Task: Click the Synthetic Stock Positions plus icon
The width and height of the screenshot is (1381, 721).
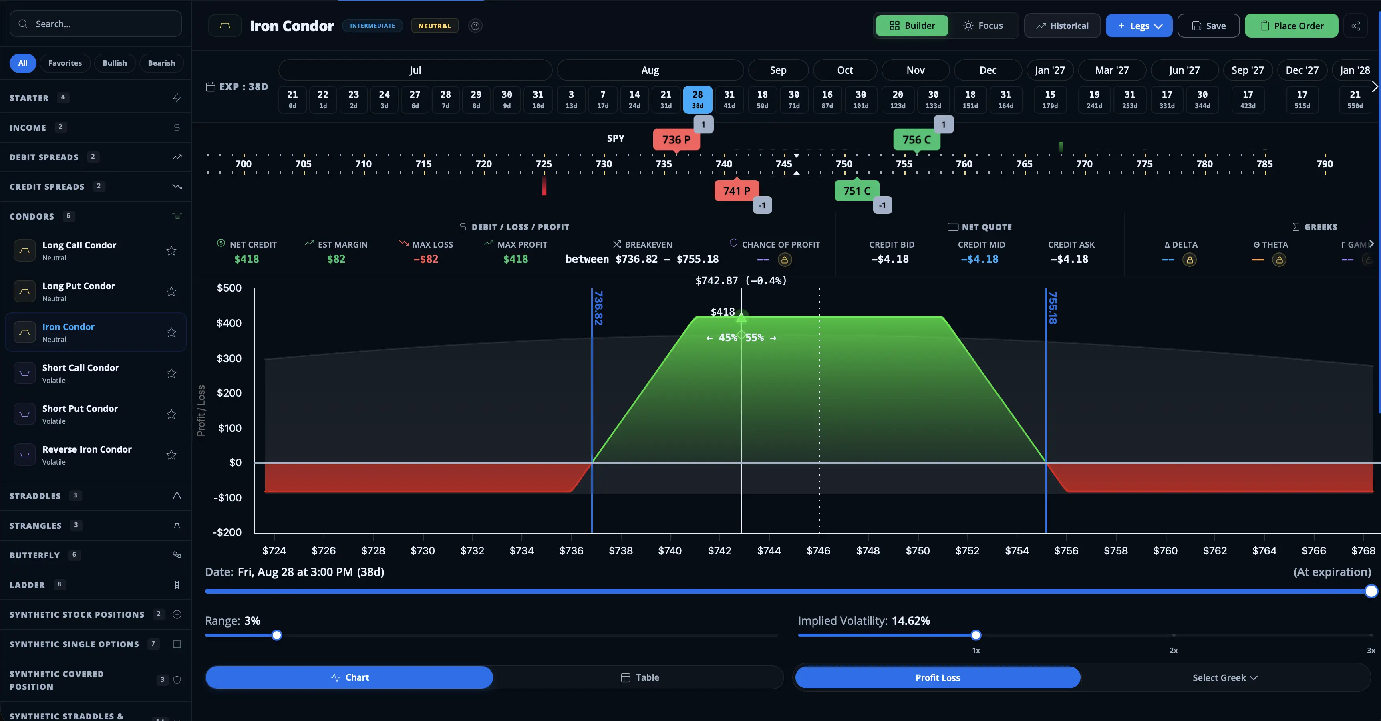Action: point(177,614)
